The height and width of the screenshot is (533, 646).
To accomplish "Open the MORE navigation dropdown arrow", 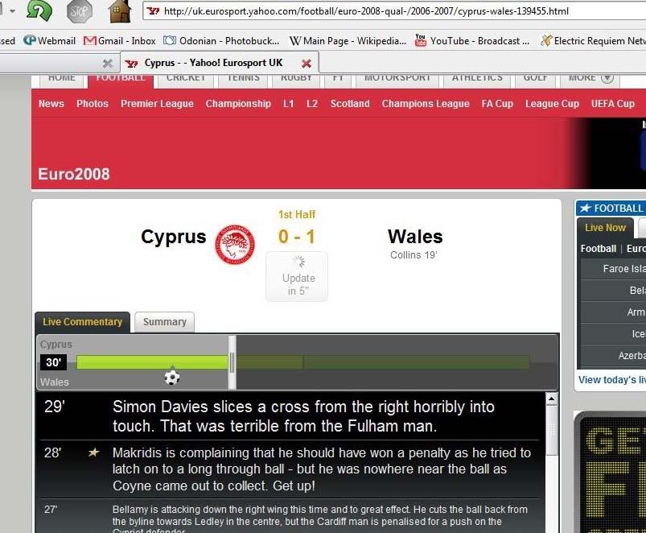I will [x=607, y=77].
